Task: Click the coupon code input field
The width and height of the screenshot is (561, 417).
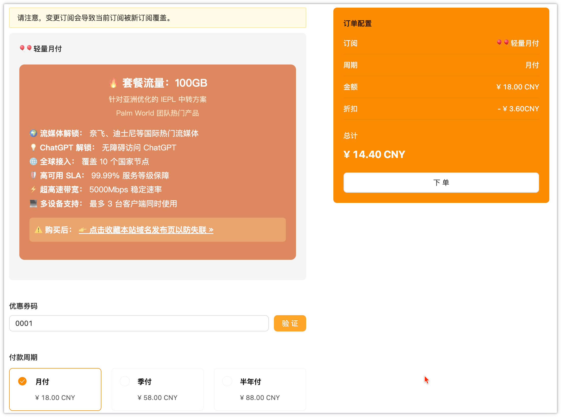Action: click(x=138, y=323)
